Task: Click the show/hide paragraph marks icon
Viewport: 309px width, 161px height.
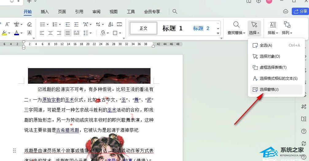Action: (x=119, y=24)
